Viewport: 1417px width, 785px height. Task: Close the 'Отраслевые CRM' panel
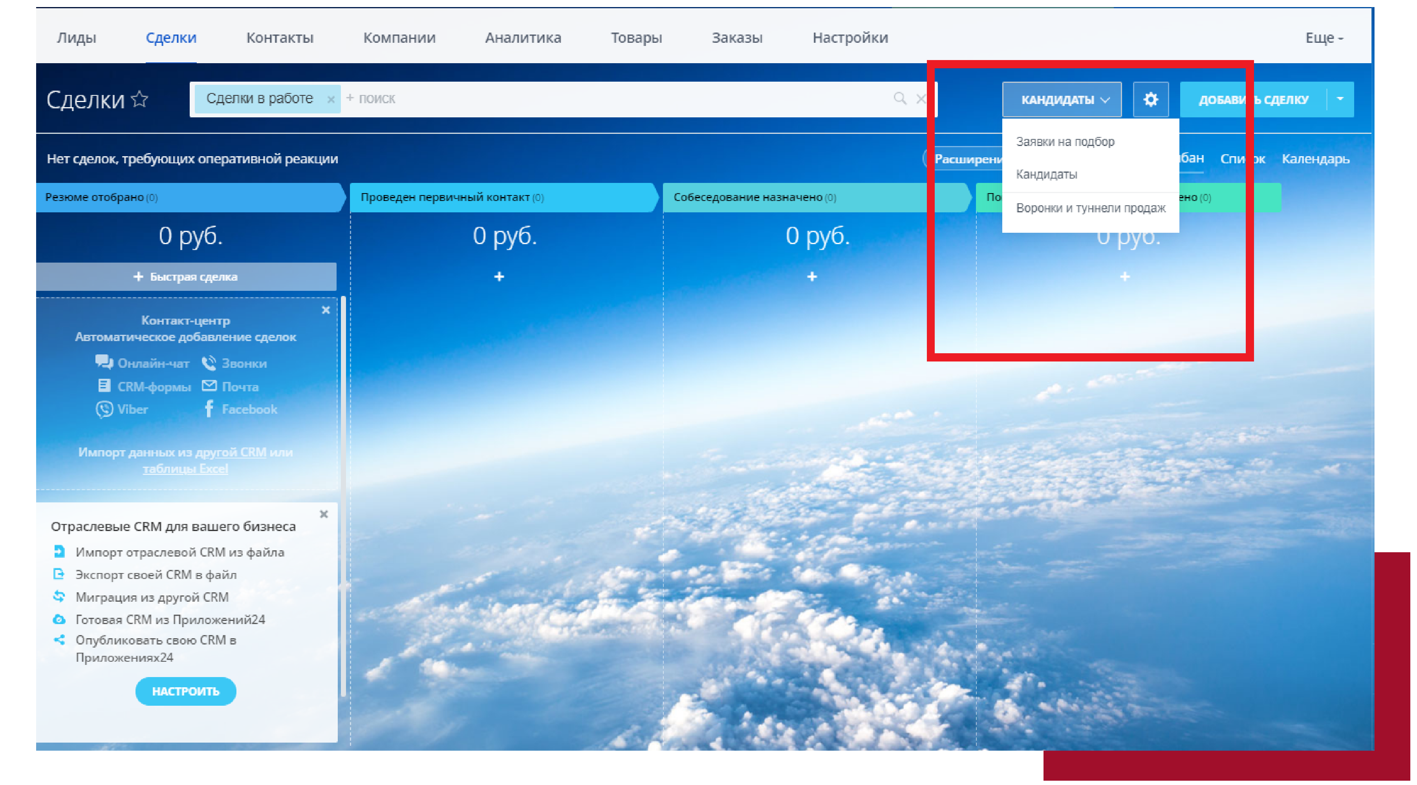pos(324,515)
